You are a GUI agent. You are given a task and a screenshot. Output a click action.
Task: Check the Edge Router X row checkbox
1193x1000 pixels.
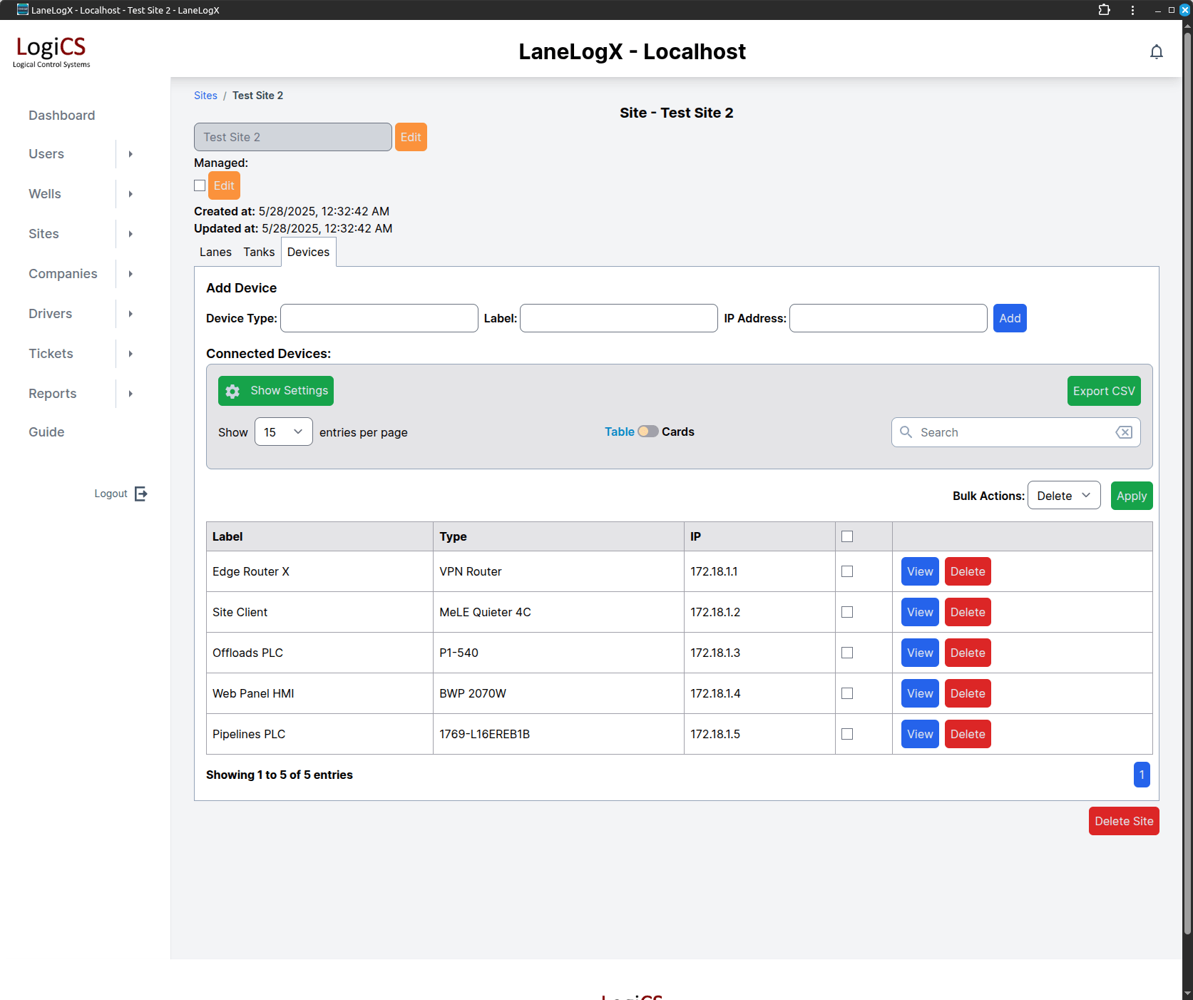click(846, 571)
